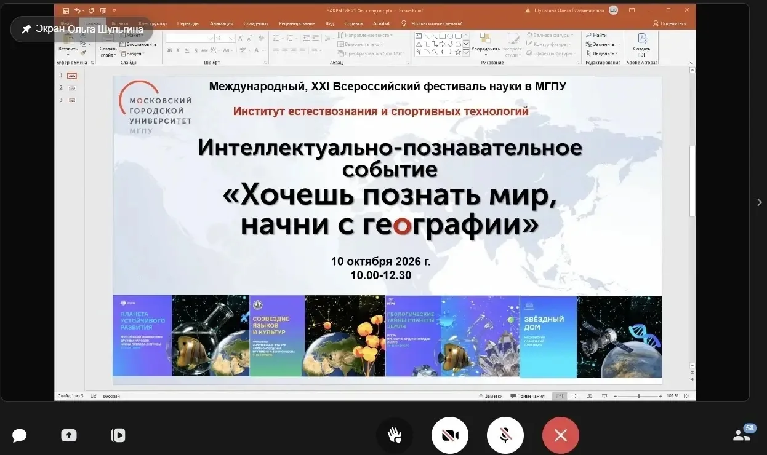This screenshot has height=455, width=767.
Task: Select the right arrow shape in the gallery
Action: (443, 44)
